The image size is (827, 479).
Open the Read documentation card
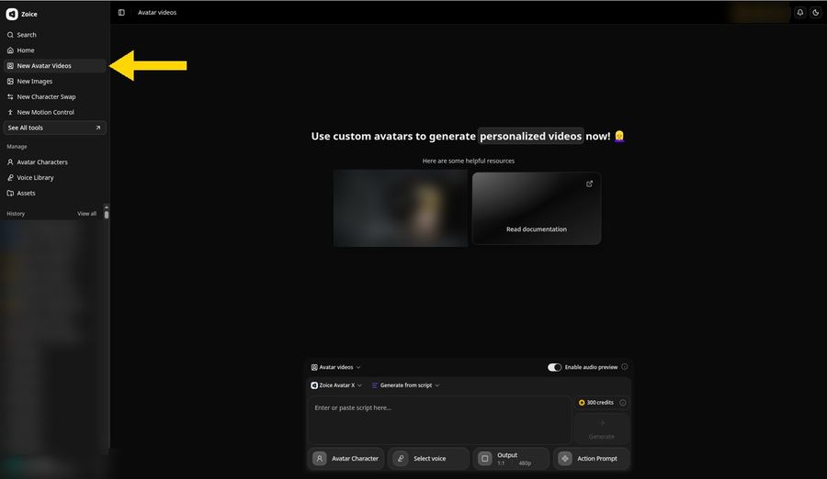(537, 208)
